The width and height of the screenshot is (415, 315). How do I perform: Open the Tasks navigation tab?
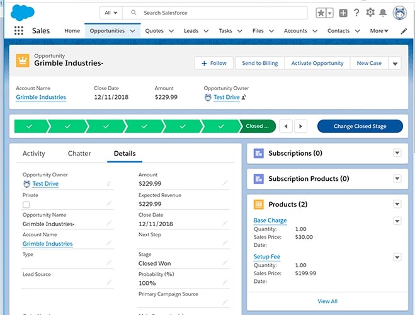coord(225,31)
